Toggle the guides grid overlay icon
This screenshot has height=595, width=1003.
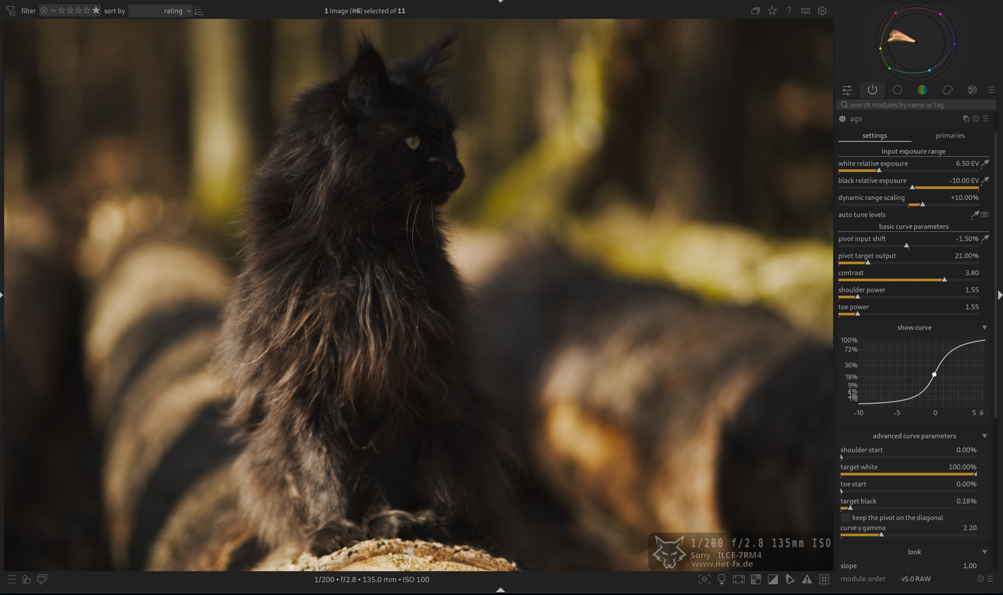click(824, 579)
